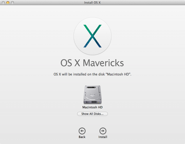Click the "Macintosh HD" label under disk
185x144 pixels.
[92, 107]
